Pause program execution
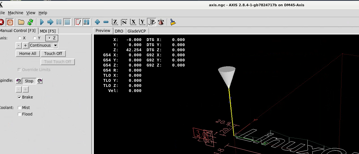Image resolution: width=359 pixels, height=154 pixels. (59, 22)
